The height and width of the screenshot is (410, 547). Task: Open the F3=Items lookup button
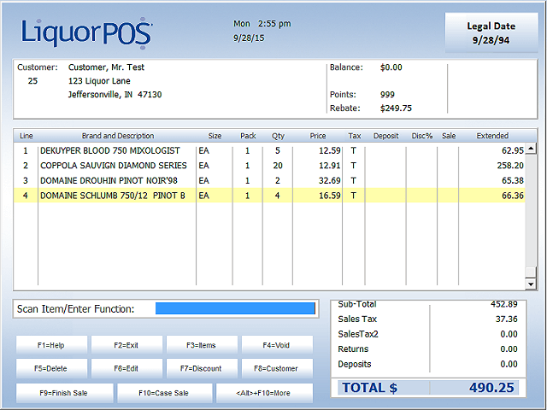click(202, 345)
